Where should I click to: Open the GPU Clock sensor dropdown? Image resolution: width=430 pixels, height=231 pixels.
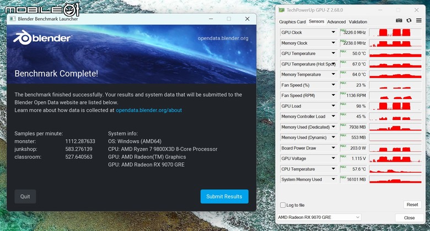(333, 32)
